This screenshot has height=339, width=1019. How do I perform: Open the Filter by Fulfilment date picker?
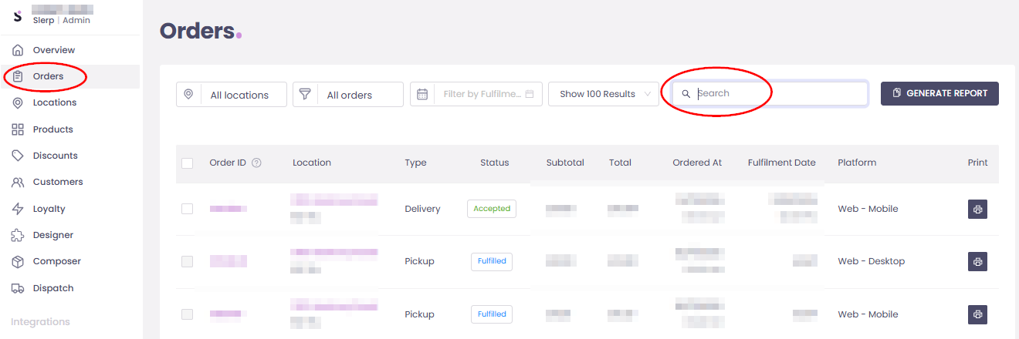pyautogui.click(x=476, y=94)
